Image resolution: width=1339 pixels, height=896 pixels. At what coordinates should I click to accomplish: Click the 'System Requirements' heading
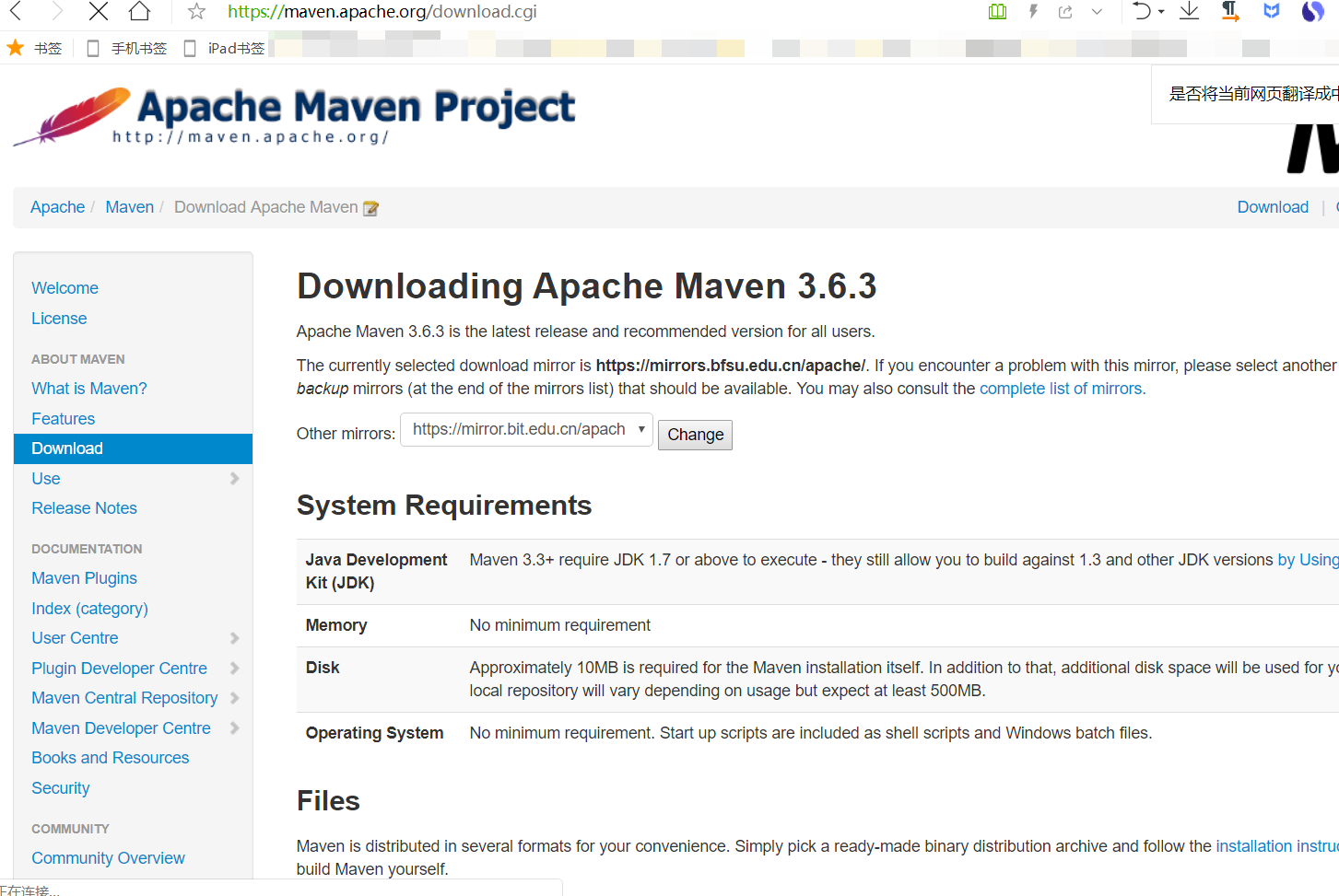[x=444, y=506]
